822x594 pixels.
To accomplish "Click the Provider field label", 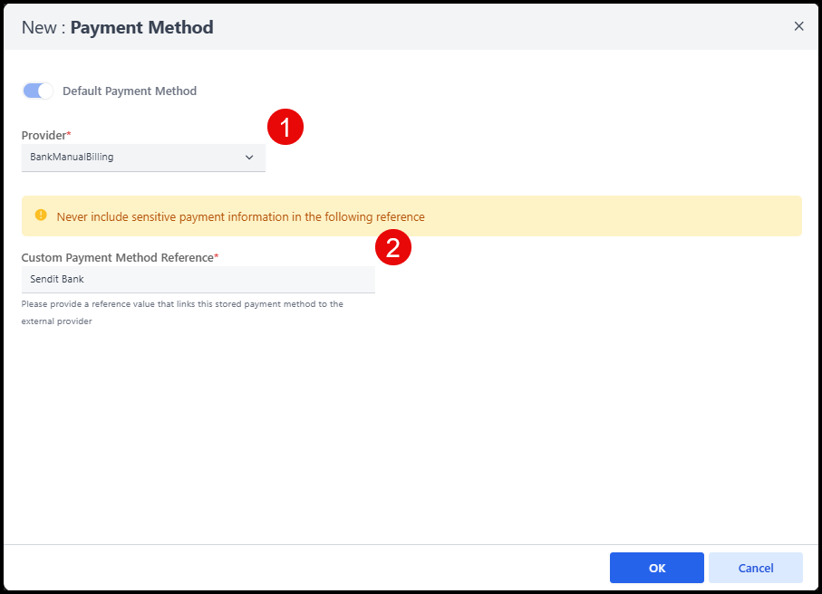I will click(x=44, y=135).
